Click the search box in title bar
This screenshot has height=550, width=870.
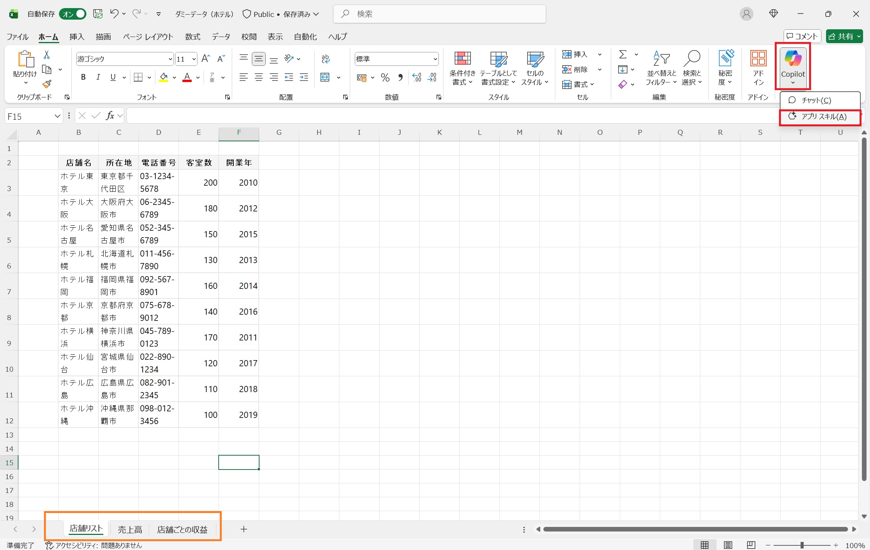[x=440, y=14]
